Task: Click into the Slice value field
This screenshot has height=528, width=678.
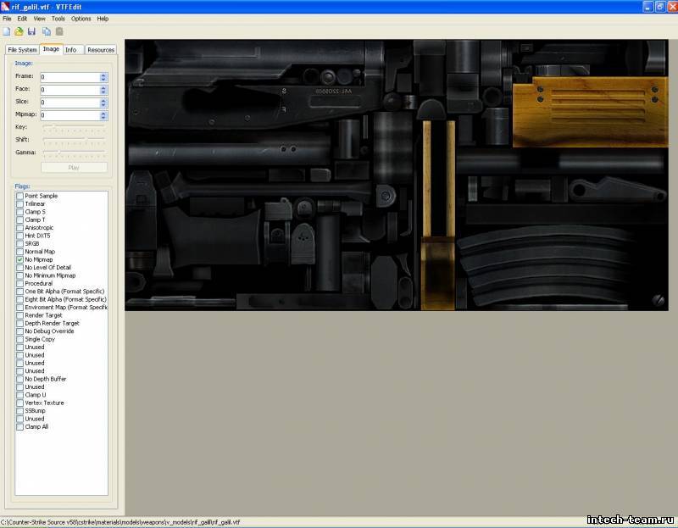Action: [x=70, y=103]
